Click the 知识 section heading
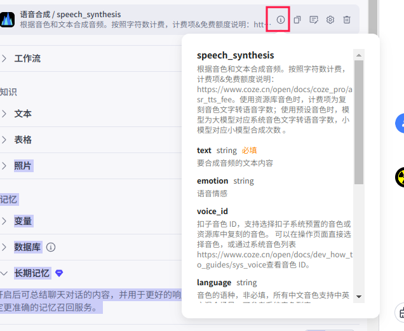Image resolution: width=404 pixels, height=331 pixels. [x=8, y=92]
